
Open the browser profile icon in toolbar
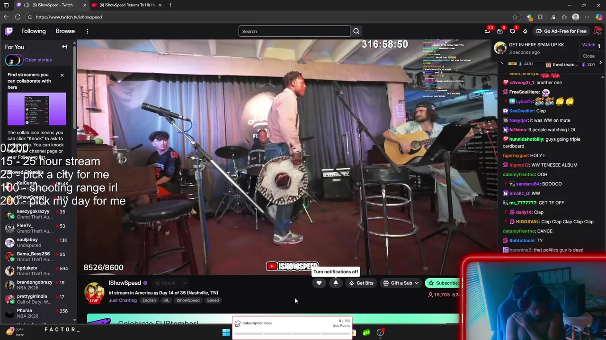point(576,17)
